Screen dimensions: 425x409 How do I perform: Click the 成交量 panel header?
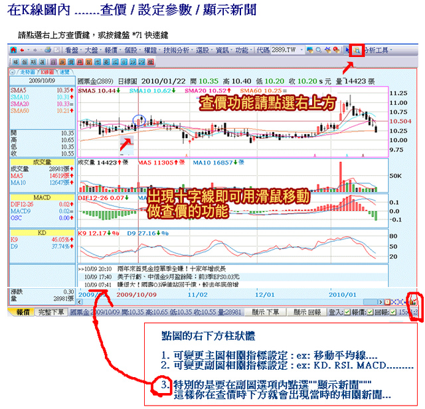pos(42,162)
